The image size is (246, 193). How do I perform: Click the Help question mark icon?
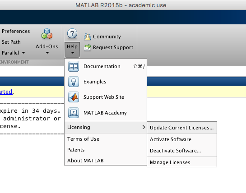click(x=72, y=33)
